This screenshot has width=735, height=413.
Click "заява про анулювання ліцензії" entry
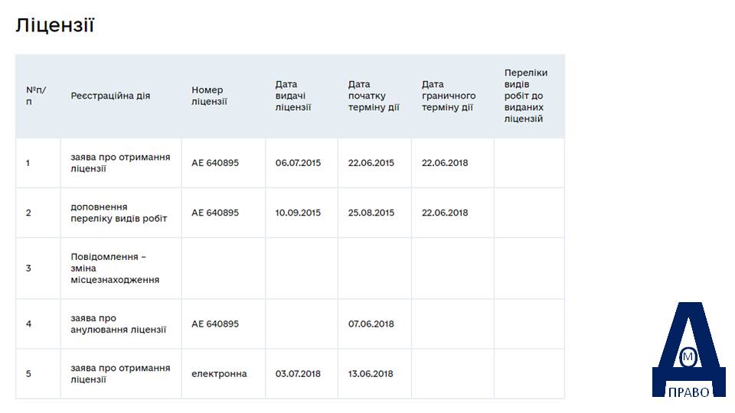(118, 324)
